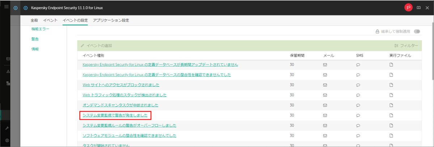This screenshot has height=147, width=434.
Task: Click SMS icon for 警告がオーバーフローしました row
Action: point(358,125)
